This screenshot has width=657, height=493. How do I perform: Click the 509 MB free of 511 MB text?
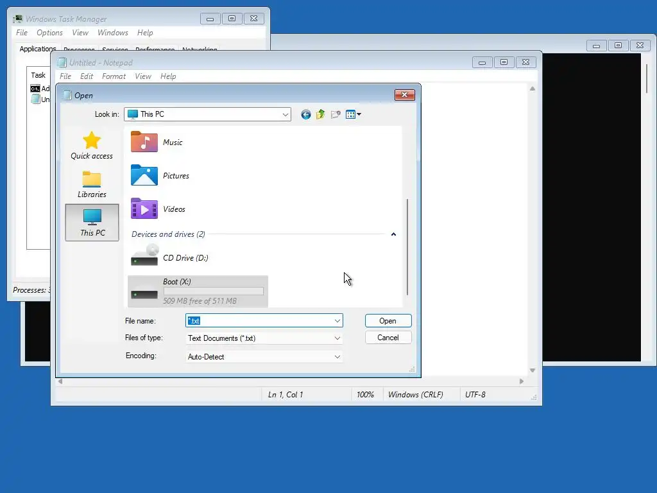tap(200, 301)
